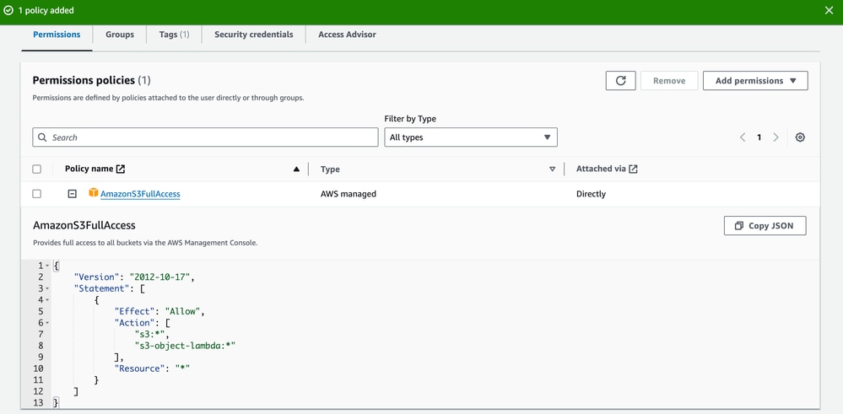The image size is (843, 414).
Task: Click the Attached via column header
Action: [601, 169]
